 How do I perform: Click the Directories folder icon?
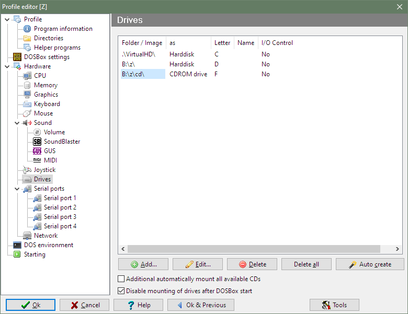pyautogui.click(x=27, y=38)
